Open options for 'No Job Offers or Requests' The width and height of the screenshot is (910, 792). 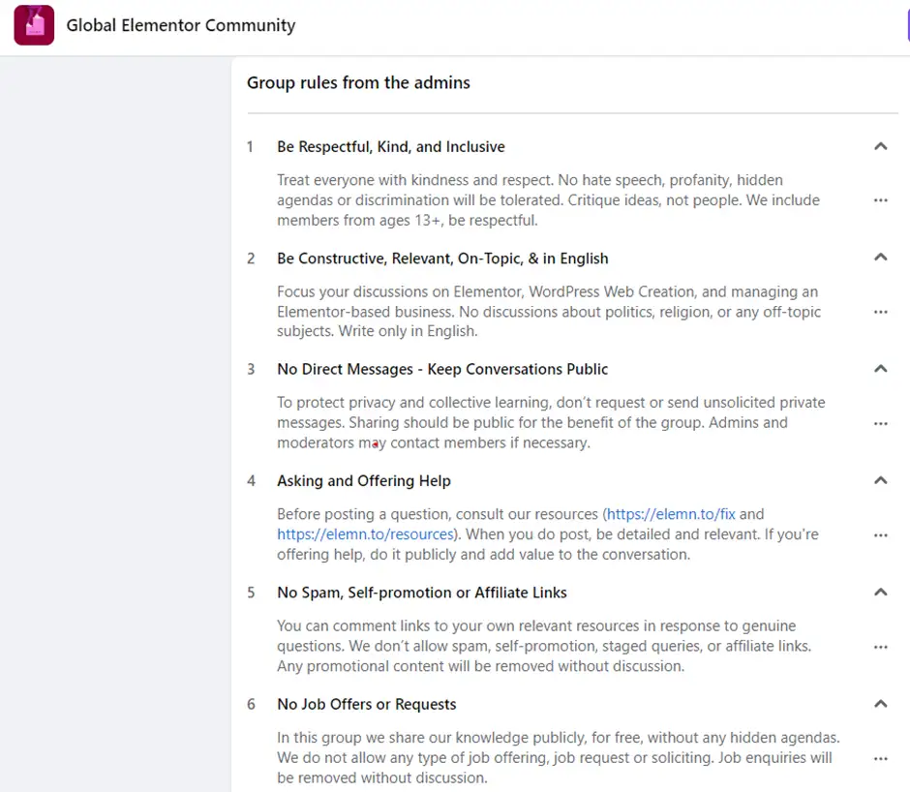(x=881, y=758)
